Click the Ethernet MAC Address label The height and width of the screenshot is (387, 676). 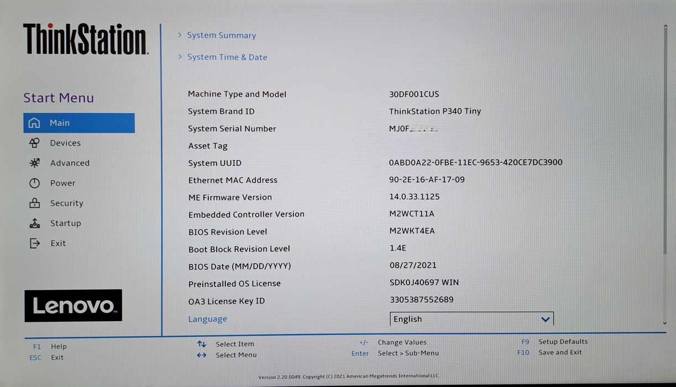coord(233,180)
